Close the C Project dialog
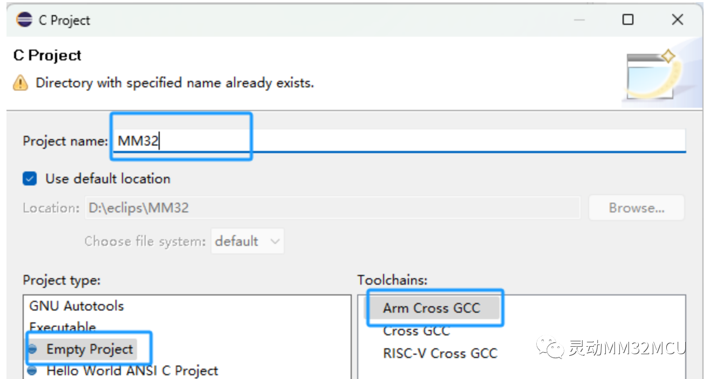 coord(678,20)
